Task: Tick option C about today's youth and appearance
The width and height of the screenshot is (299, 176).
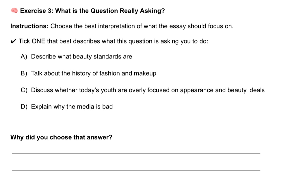Action: (x=147, y=90)
